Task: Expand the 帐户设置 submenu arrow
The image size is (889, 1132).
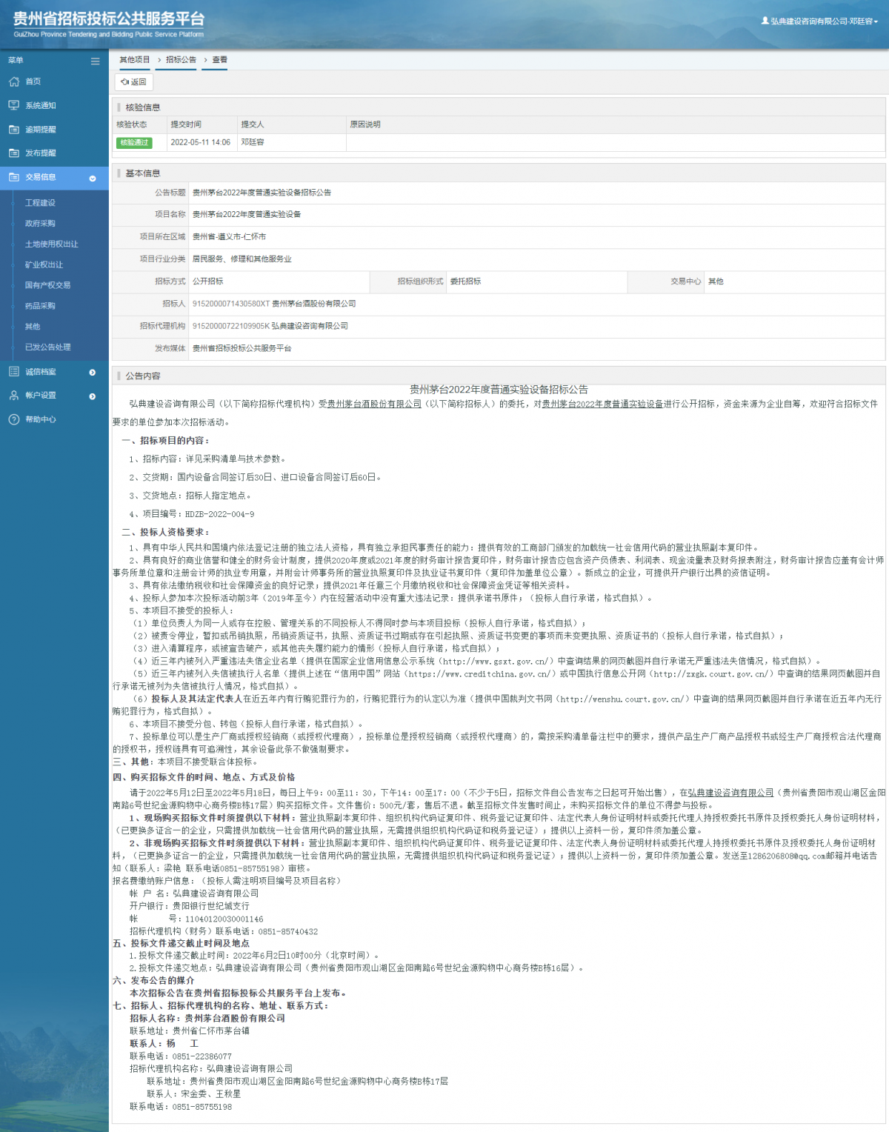Action: [93, 396]
